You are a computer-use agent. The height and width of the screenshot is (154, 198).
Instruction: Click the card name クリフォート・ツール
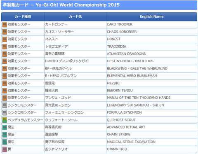click(x=61, y=120)
